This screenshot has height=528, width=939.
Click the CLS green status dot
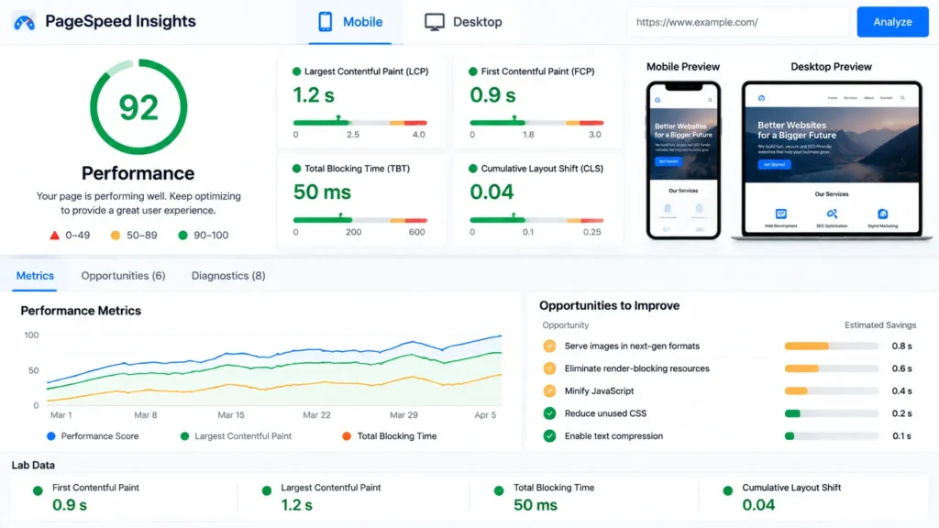click(x=473, y=169)
